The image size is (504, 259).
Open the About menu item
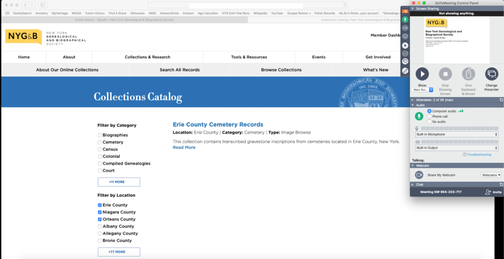[69, 57]
